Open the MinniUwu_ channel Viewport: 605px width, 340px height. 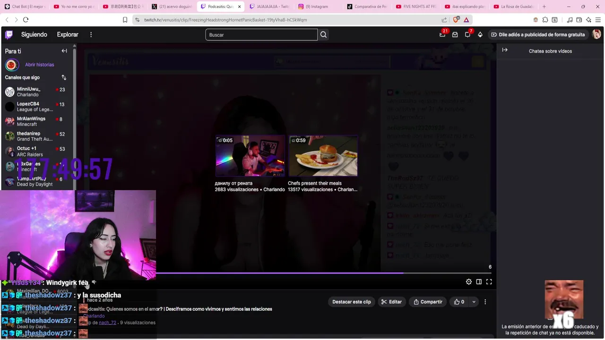[35, 92]
